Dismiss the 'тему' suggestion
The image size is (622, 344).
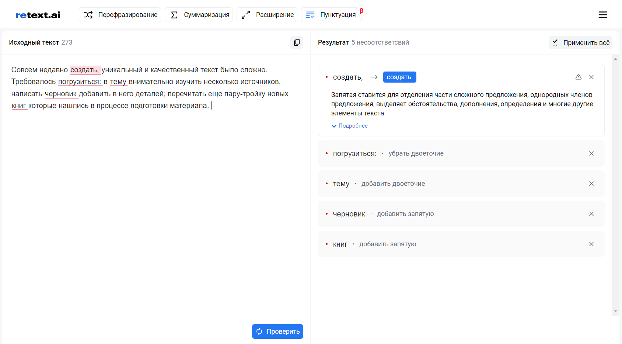click(591, 184)
